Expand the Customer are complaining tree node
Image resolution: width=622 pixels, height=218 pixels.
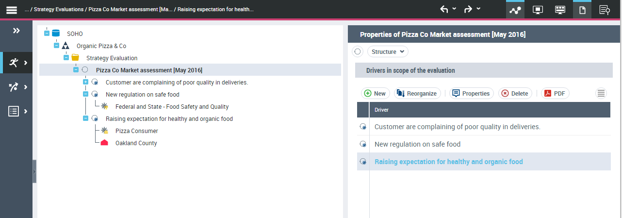pos(85,82)
